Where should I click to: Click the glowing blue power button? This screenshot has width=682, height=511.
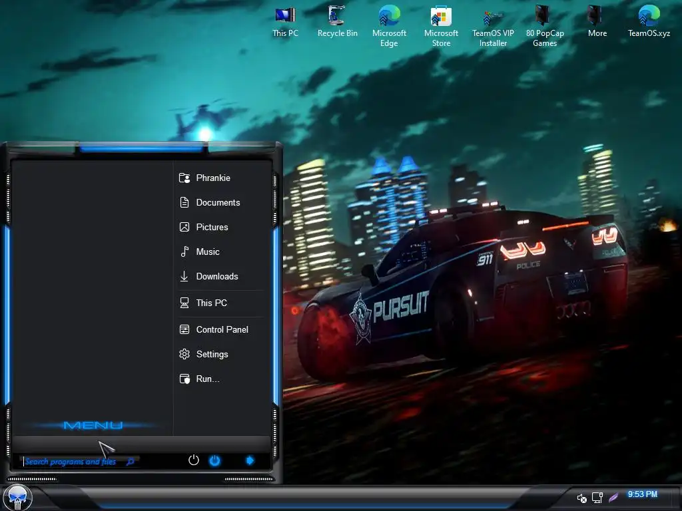[x=215, y=460]
